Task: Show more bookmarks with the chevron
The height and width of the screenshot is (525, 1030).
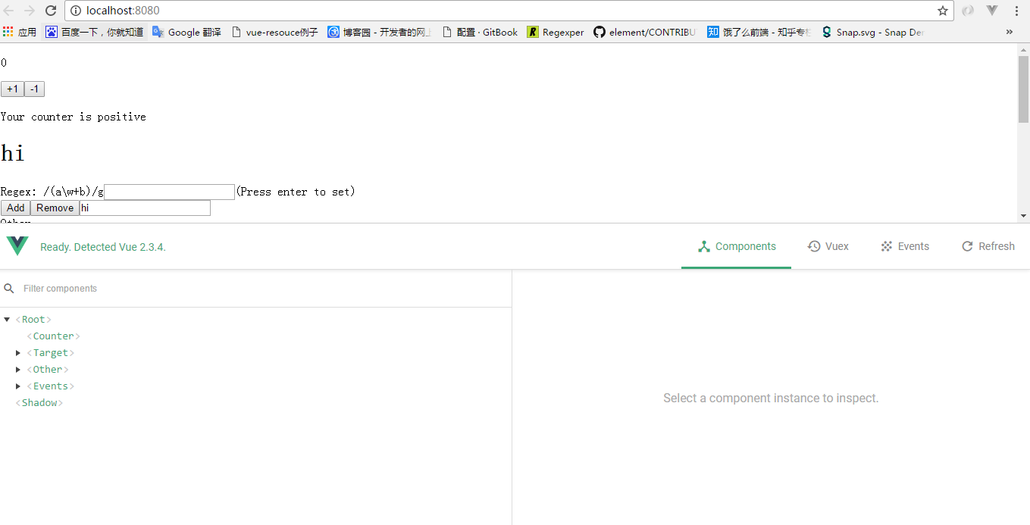Action: point(1010,32)
